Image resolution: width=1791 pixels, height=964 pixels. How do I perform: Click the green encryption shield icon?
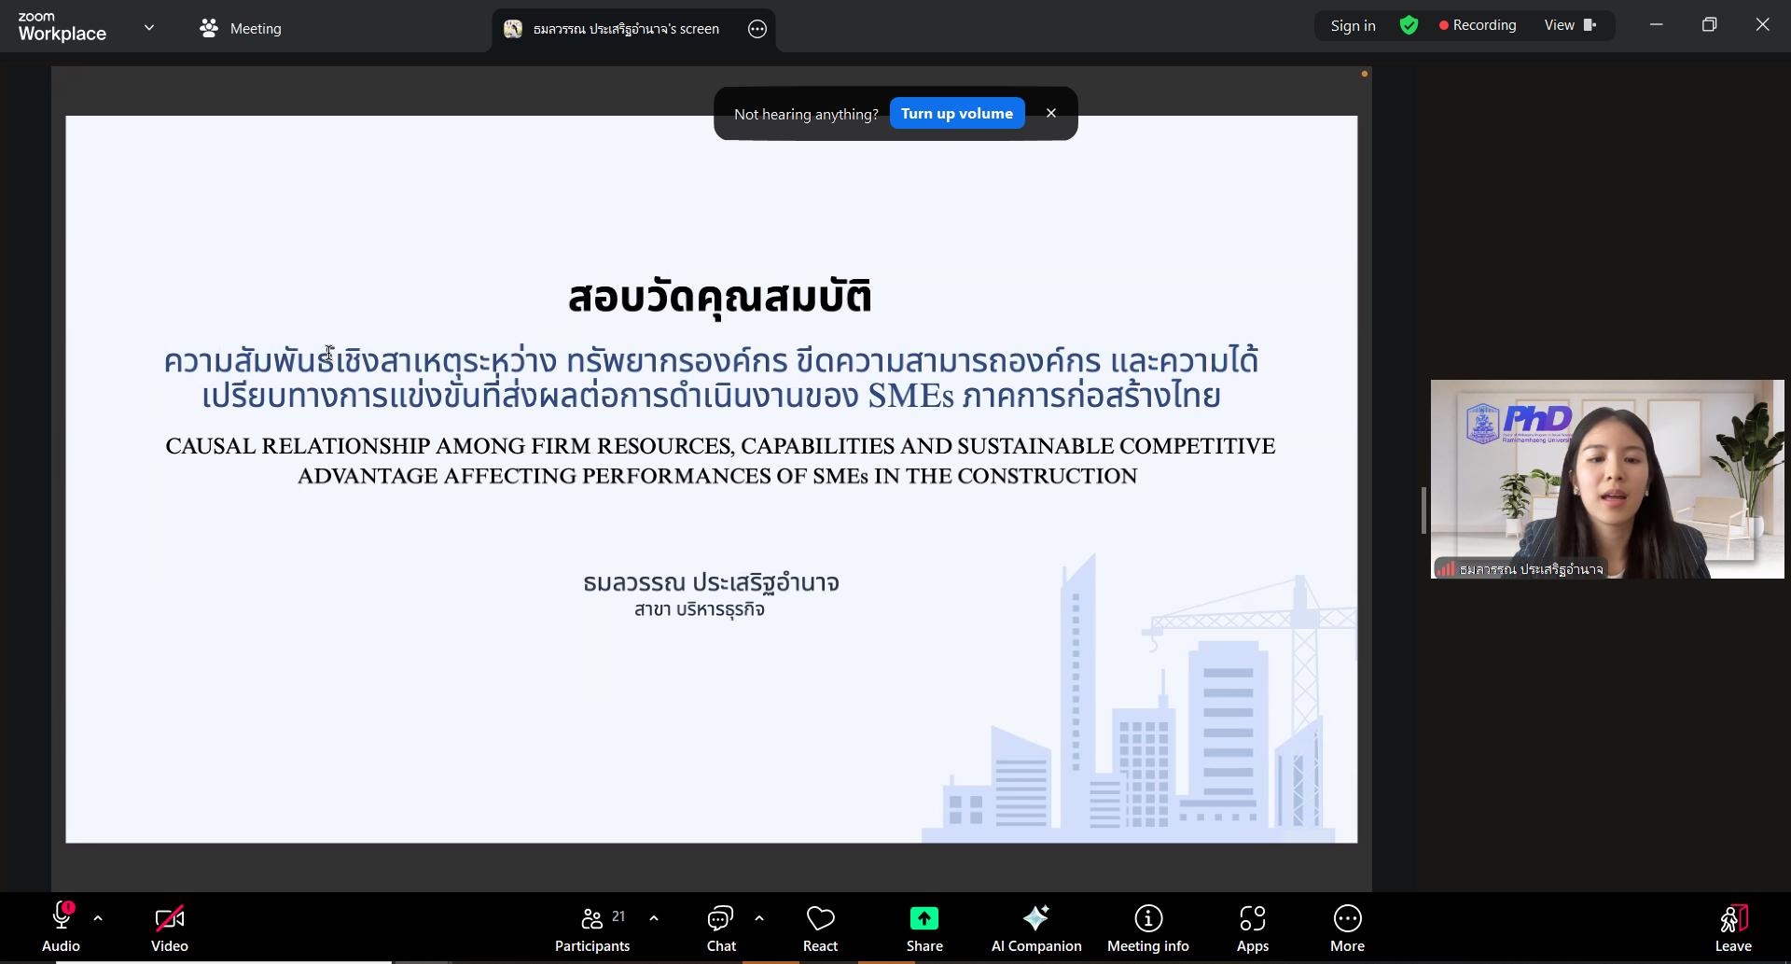point(1409,26)
